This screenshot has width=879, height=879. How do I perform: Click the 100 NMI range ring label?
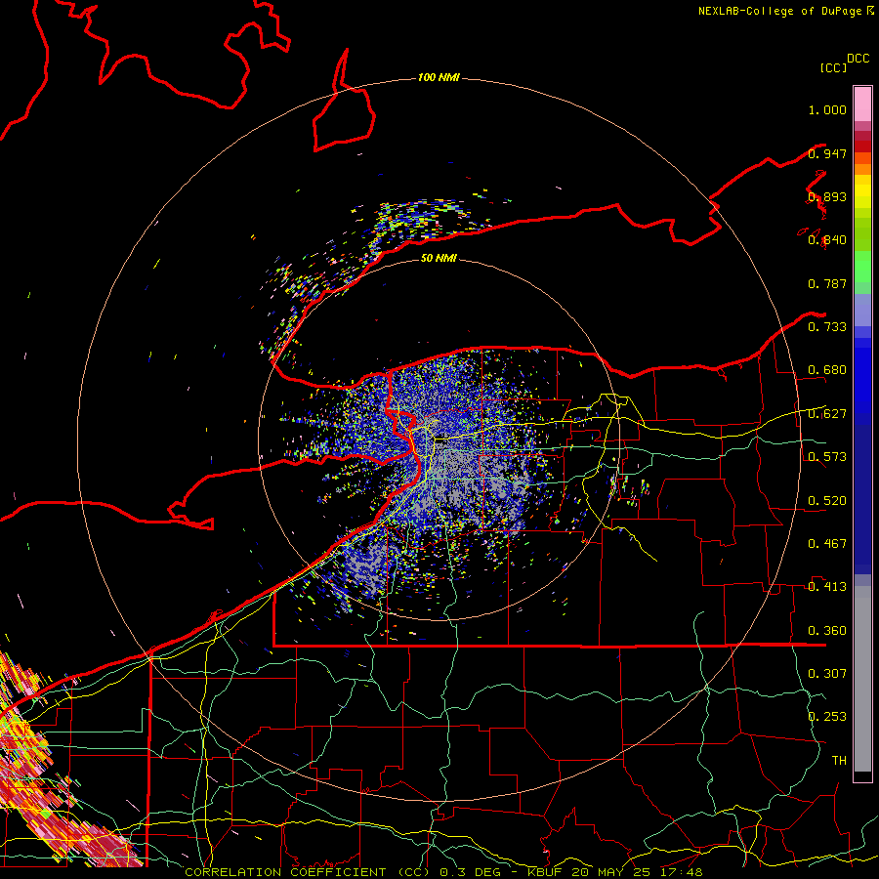coord(439,77)
